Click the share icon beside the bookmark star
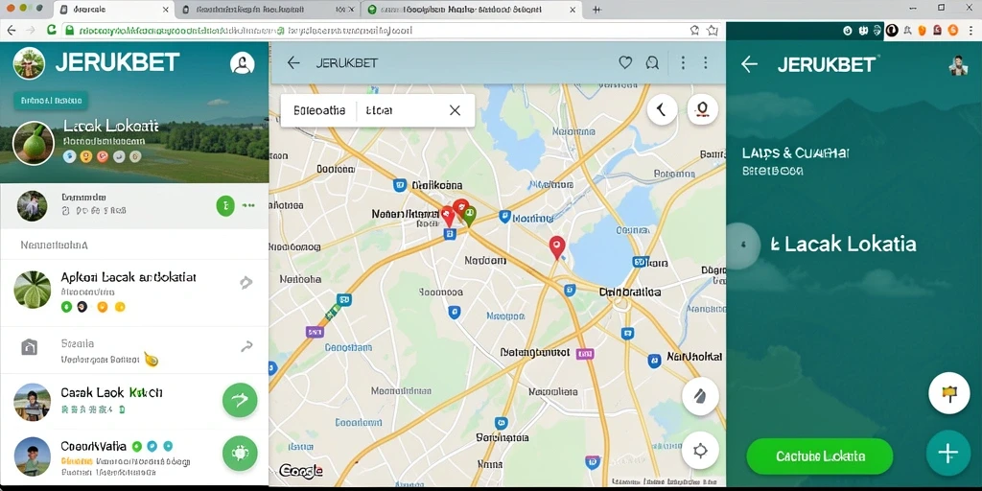Image resolution: width=982 pixels, height=491 pixels. pyautogui.click(x=694, y=30)
